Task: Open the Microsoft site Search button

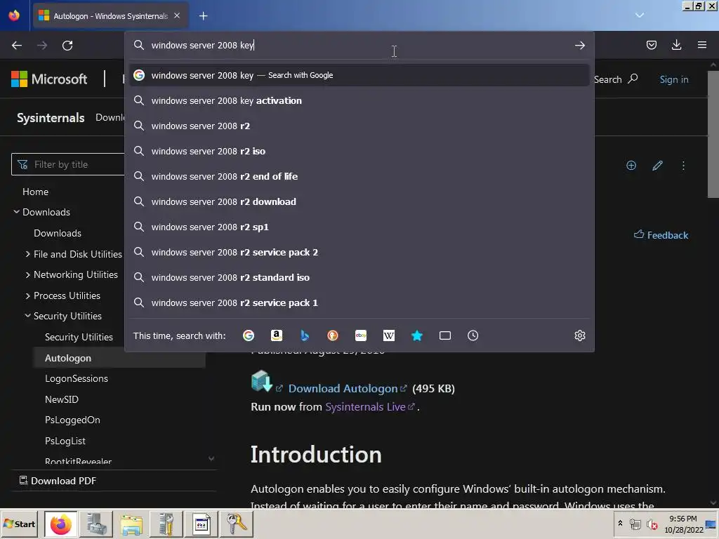Action: (615, 79)
